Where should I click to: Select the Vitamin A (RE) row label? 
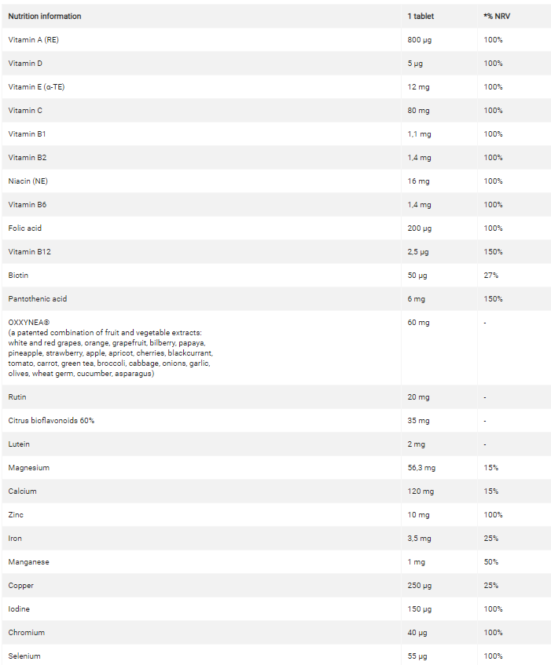(x=33, y=40)
